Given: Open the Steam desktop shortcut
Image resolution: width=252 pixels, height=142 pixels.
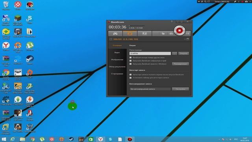Looking at the screenshot, I should click(30, 60).
